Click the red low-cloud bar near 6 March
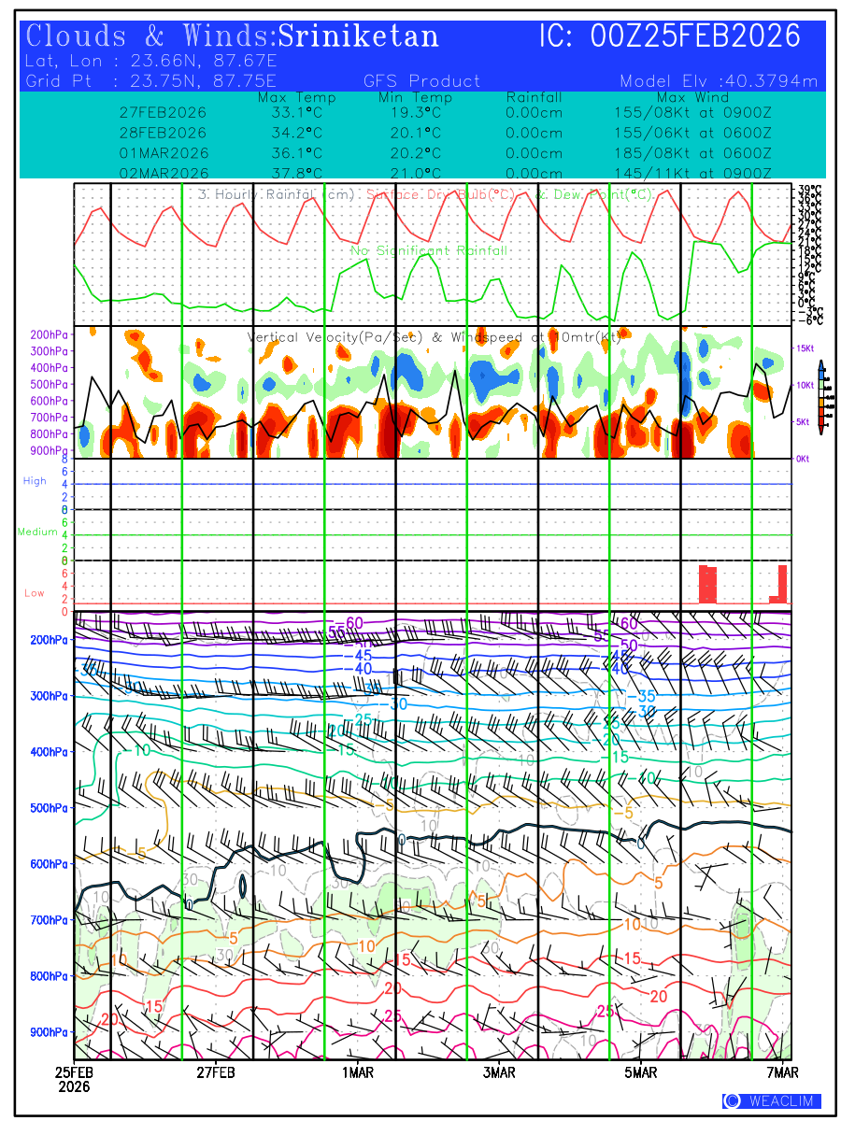The height and width of the screenshot is (1121, 841). tap(707, 584)
